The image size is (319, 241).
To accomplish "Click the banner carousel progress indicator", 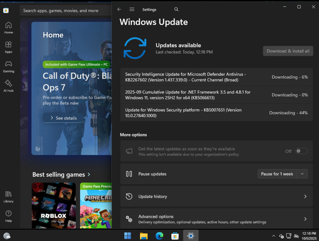I will pyautogui.click(x=38, y=149).
